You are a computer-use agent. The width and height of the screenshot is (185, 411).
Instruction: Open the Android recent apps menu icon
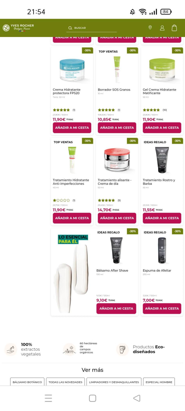48,398
